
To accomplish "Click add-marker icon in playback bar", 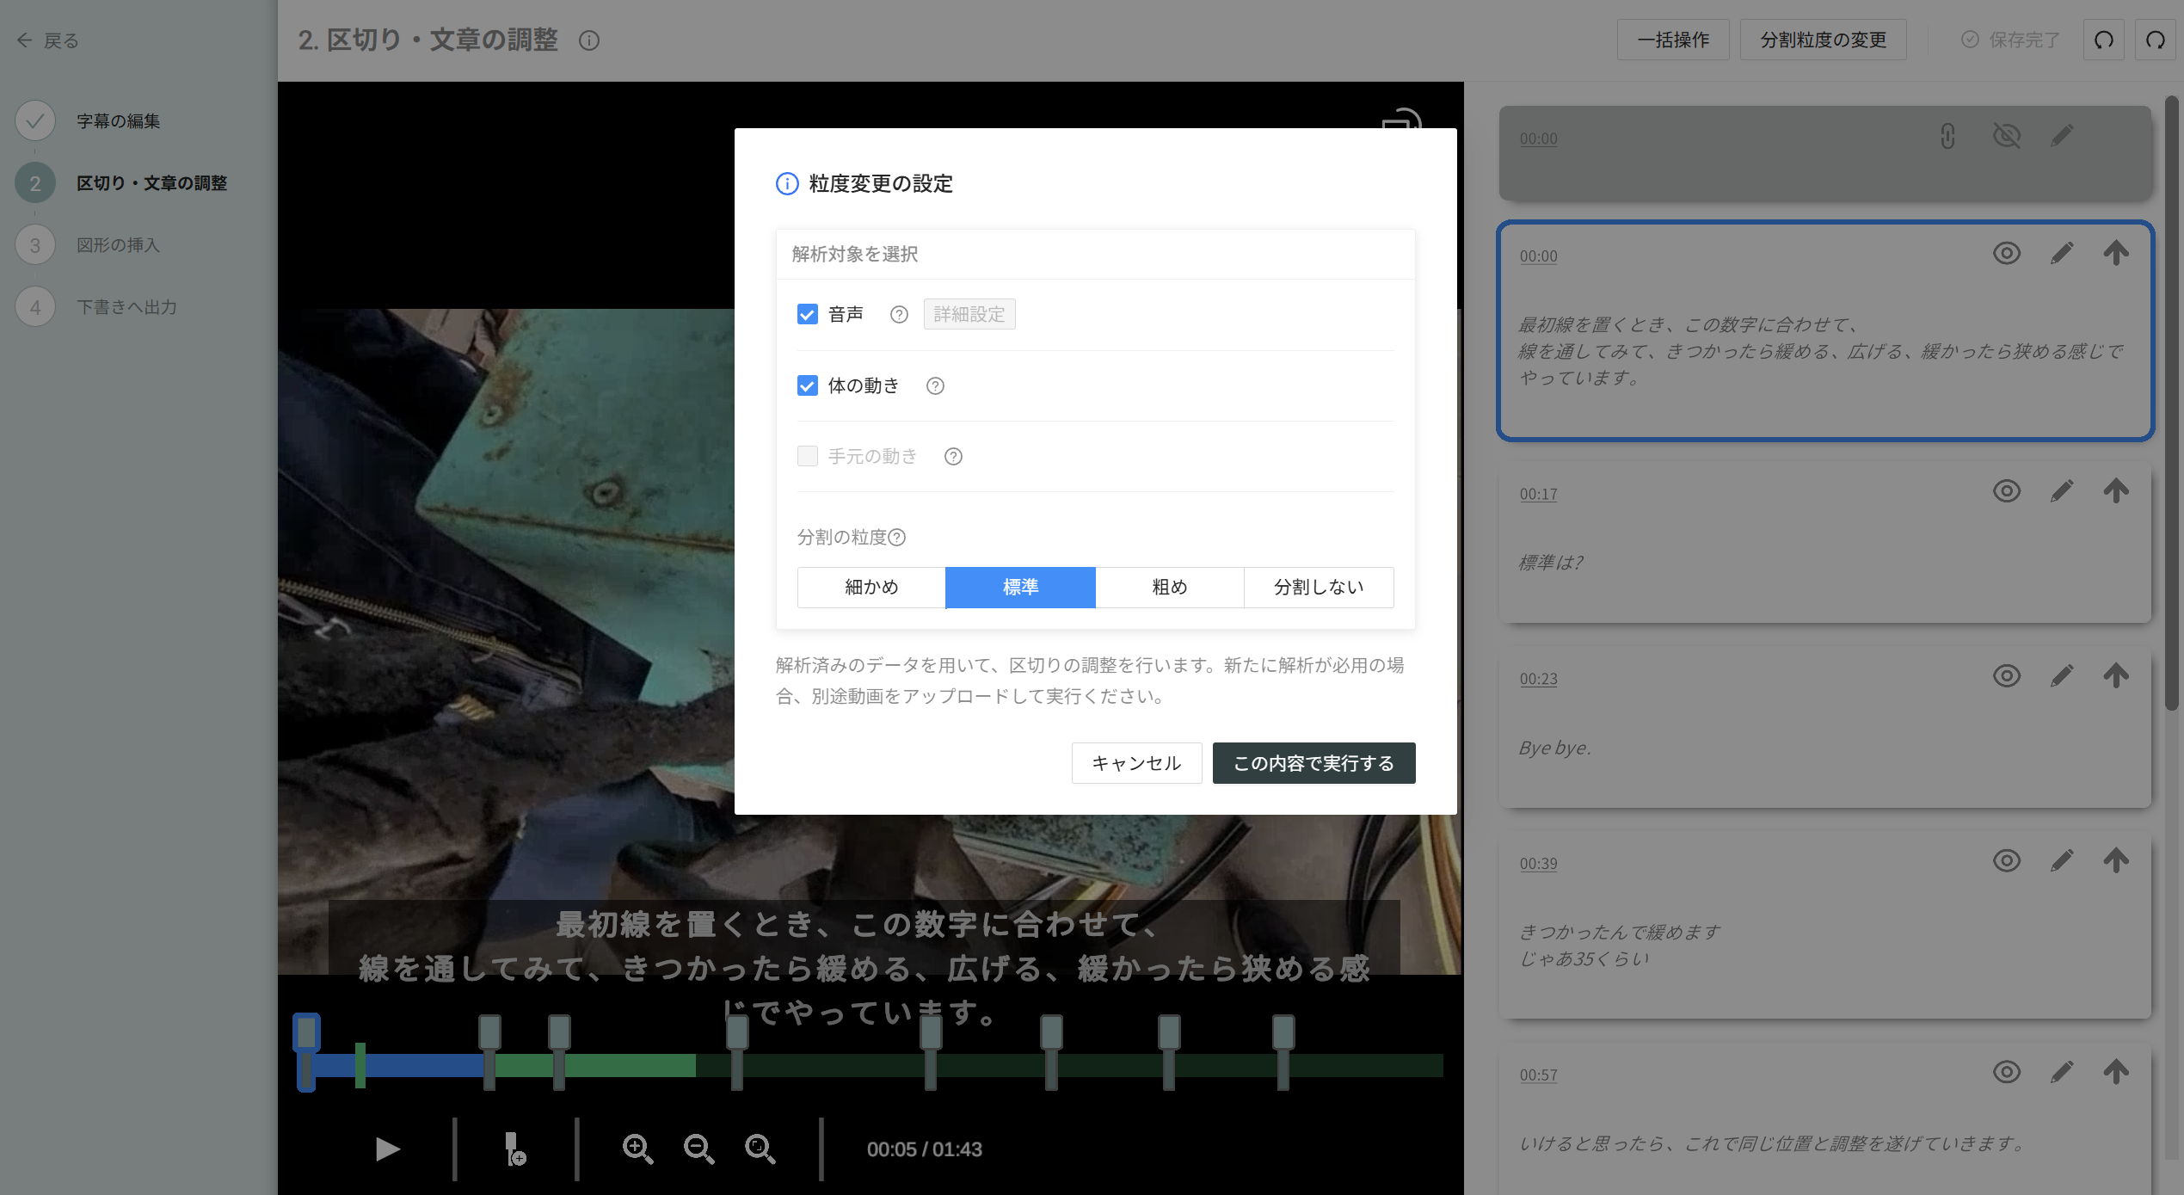I will 514,1149.
